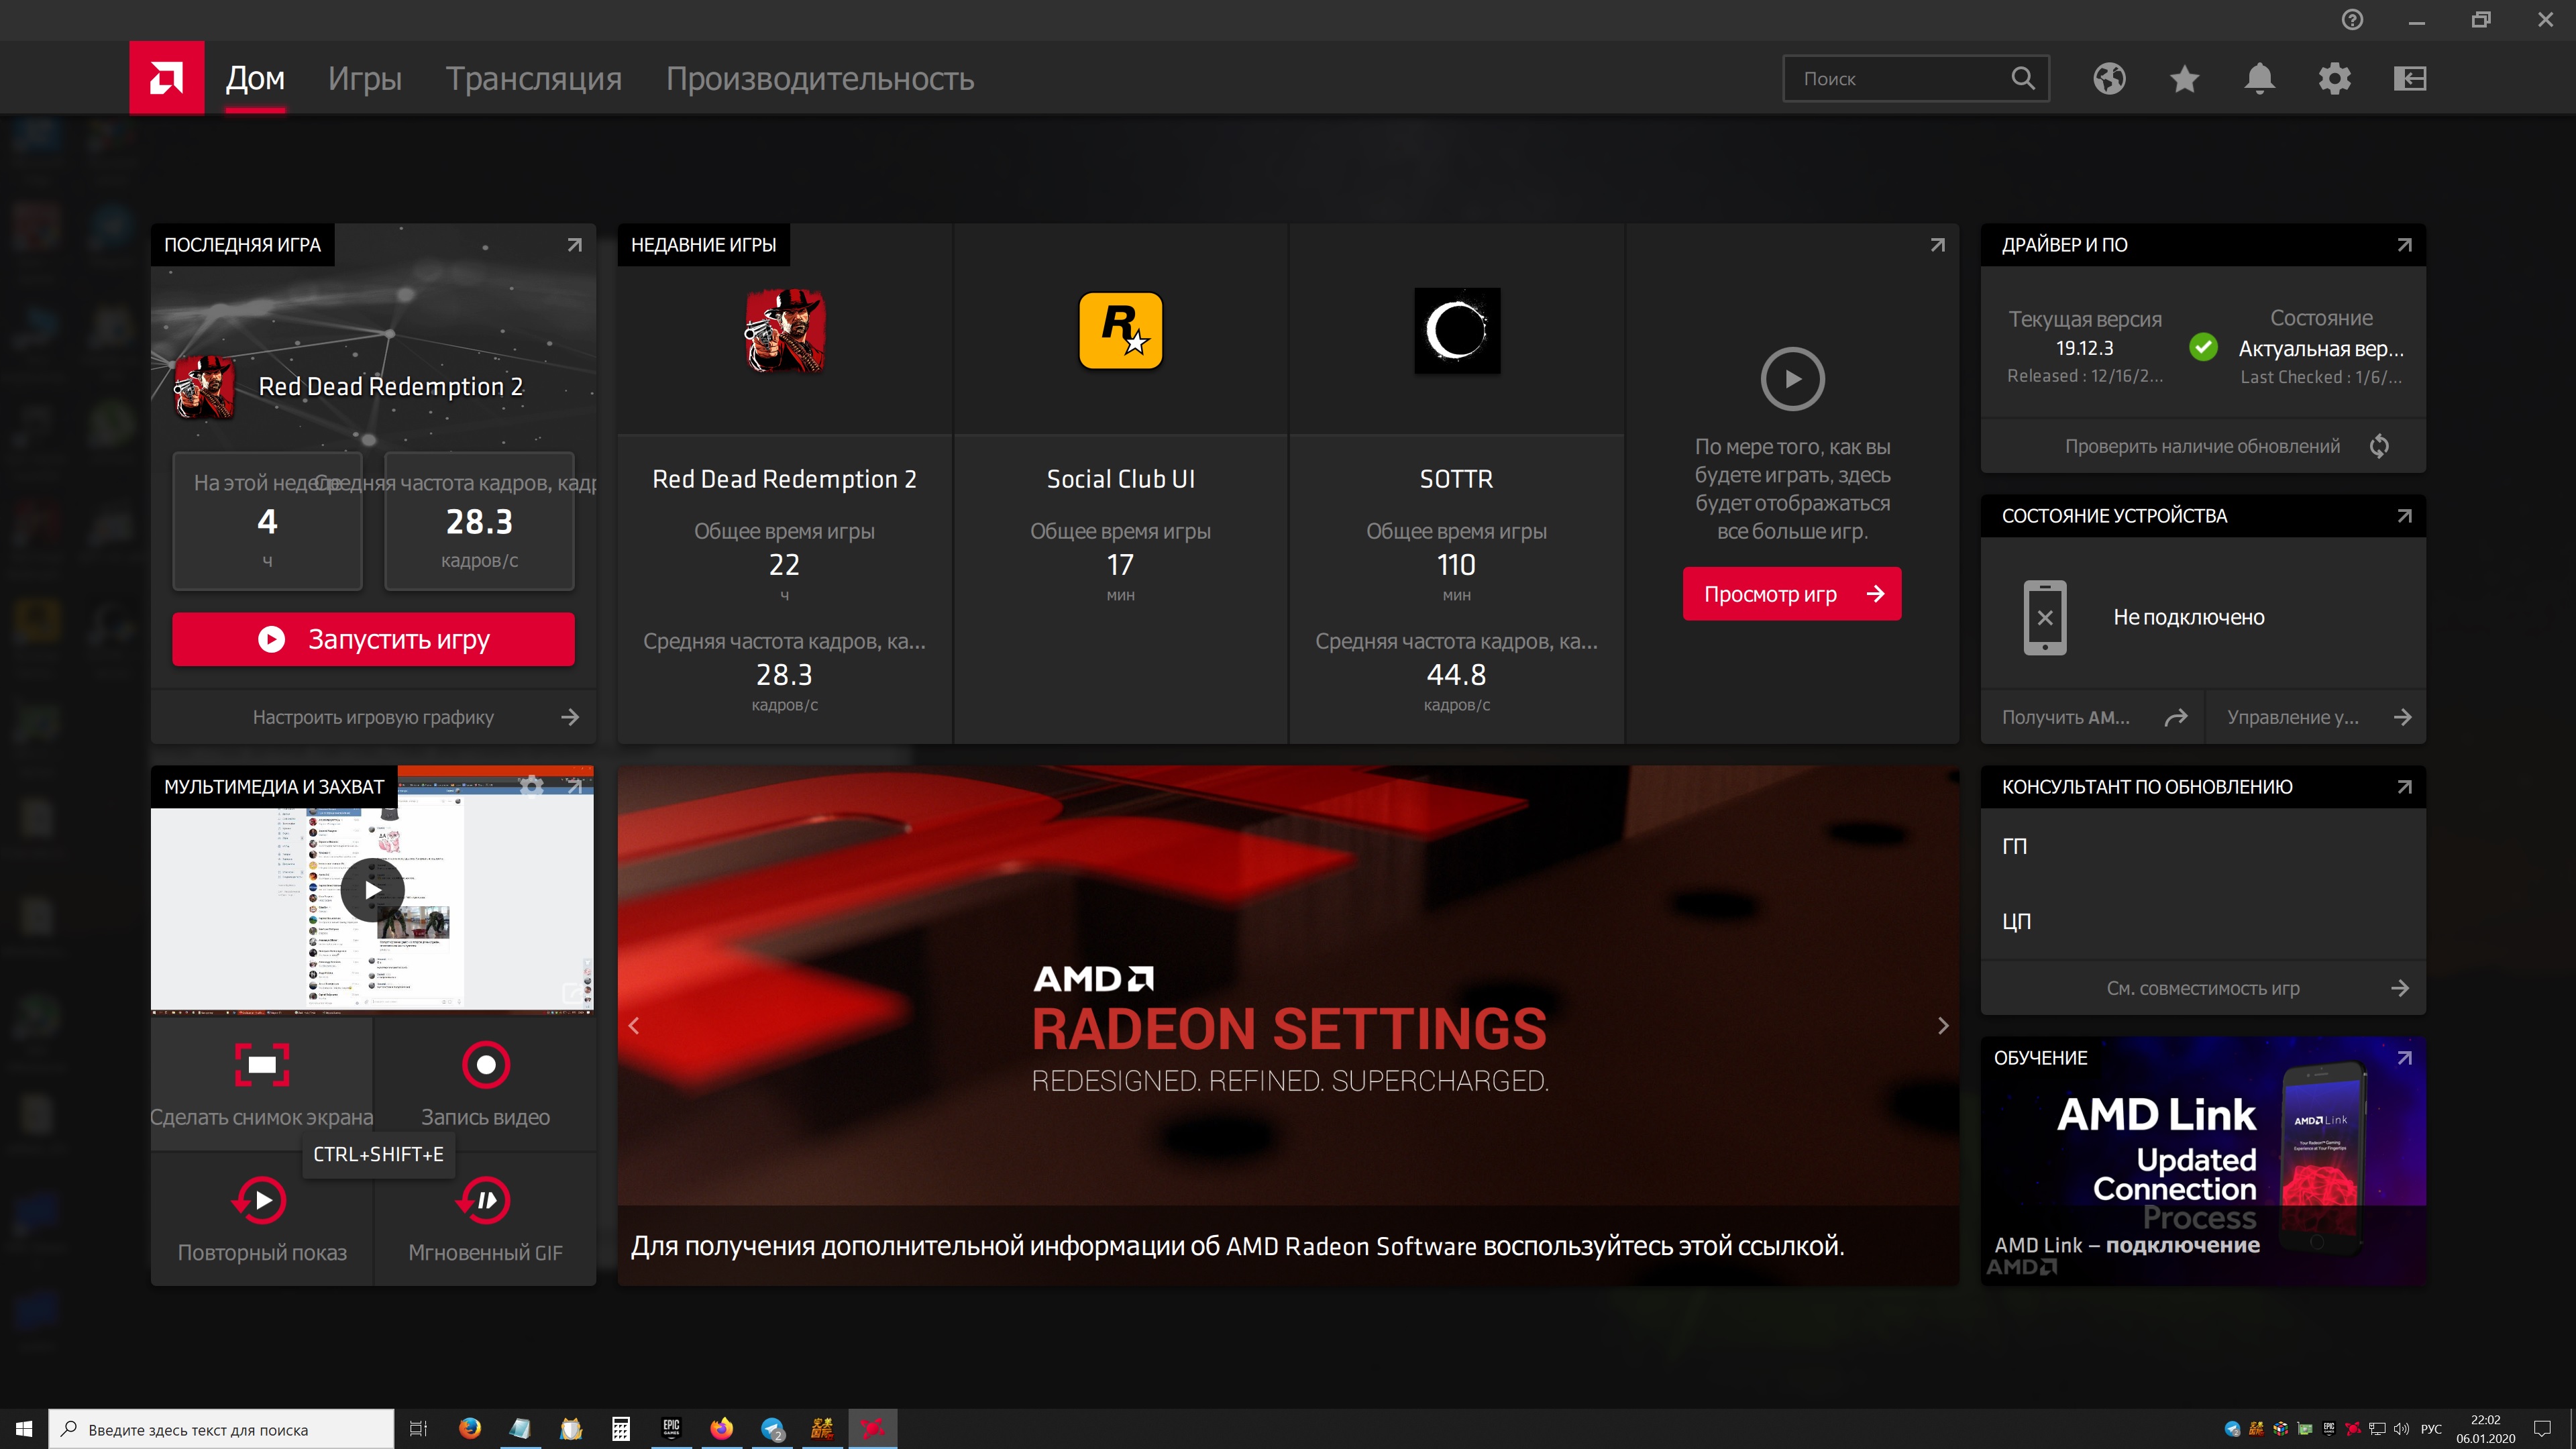Open the web browser globe icon
The width and height of the screenshot is (2576, 1449).
[x=2109, y=78]
